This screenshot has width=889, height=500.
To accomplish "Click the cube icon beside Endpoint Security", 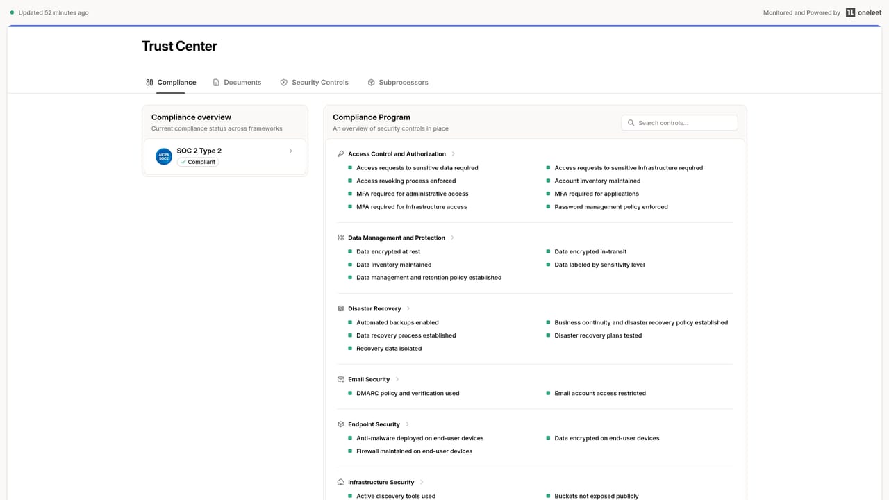I will tap(340, 424).
